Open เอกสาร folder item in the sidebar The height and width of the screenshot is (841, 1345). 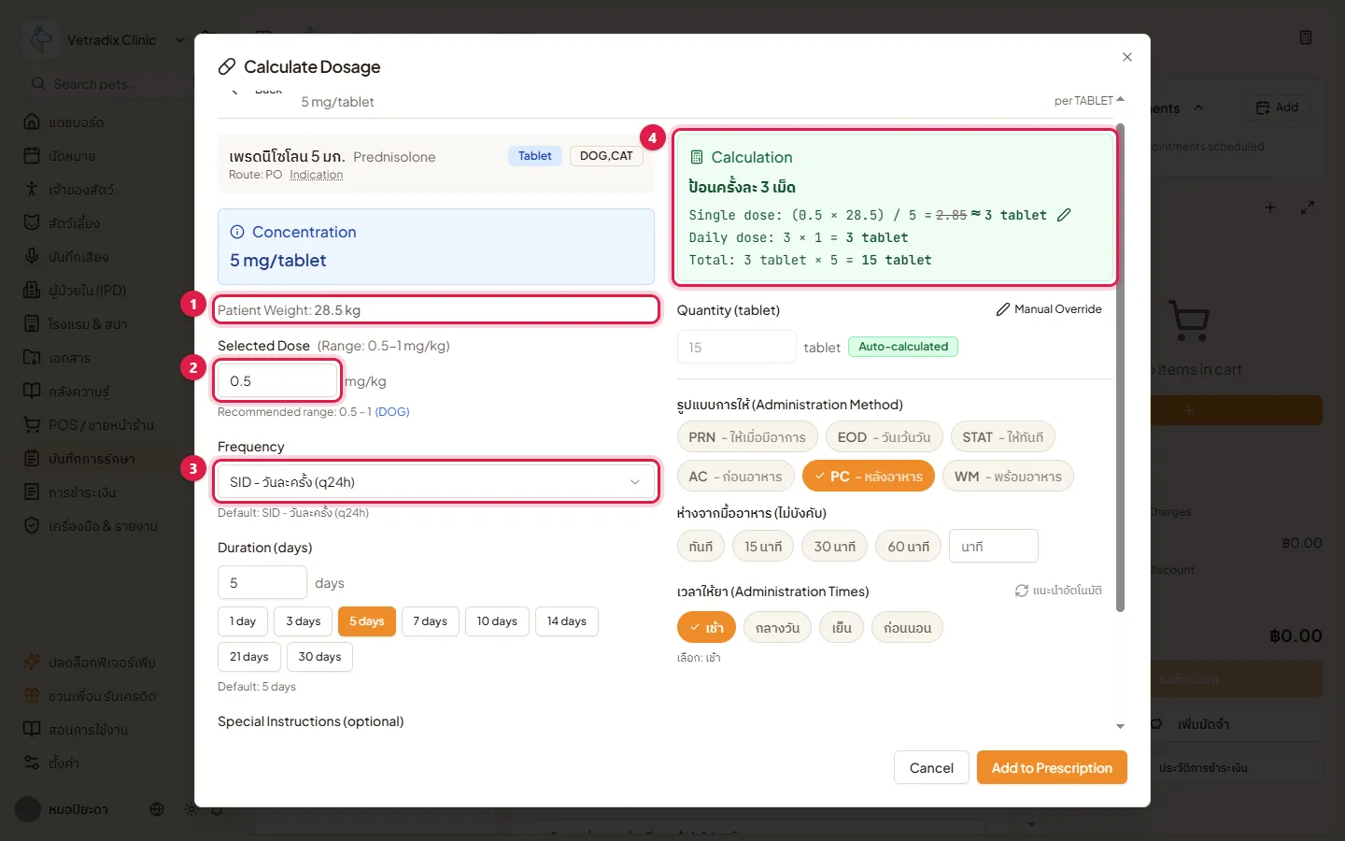69,358
